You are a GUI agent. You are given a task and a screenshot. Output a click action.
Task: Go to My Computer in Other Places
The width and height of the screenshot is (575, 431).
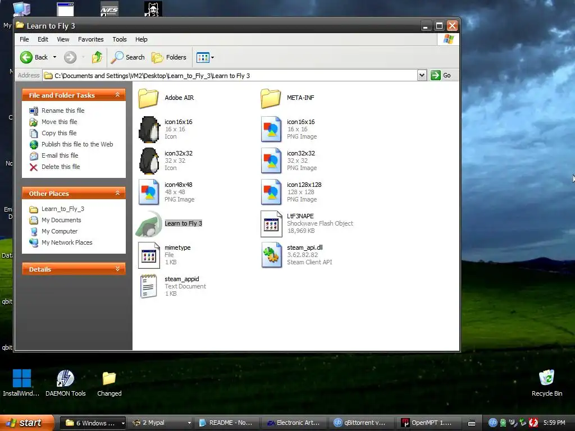coord(60,231)
